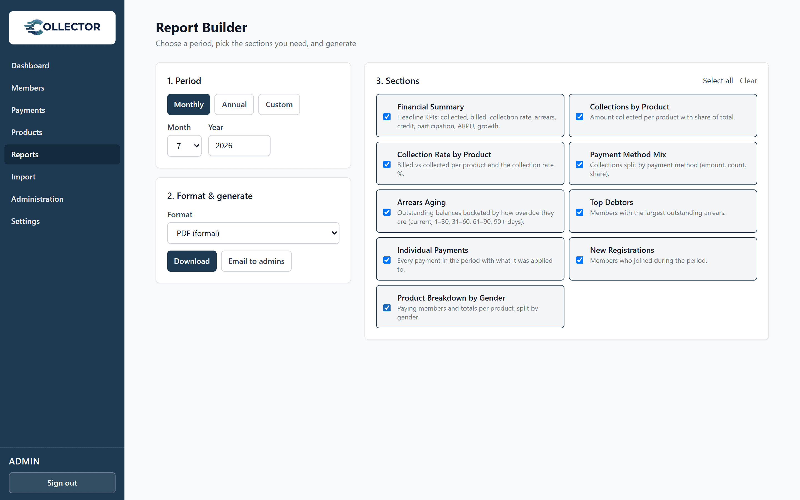The height and width of the screenshot is (500, 800).
Task: Toggle the Collections by Product checkbox
Action: tap(579, 117)
